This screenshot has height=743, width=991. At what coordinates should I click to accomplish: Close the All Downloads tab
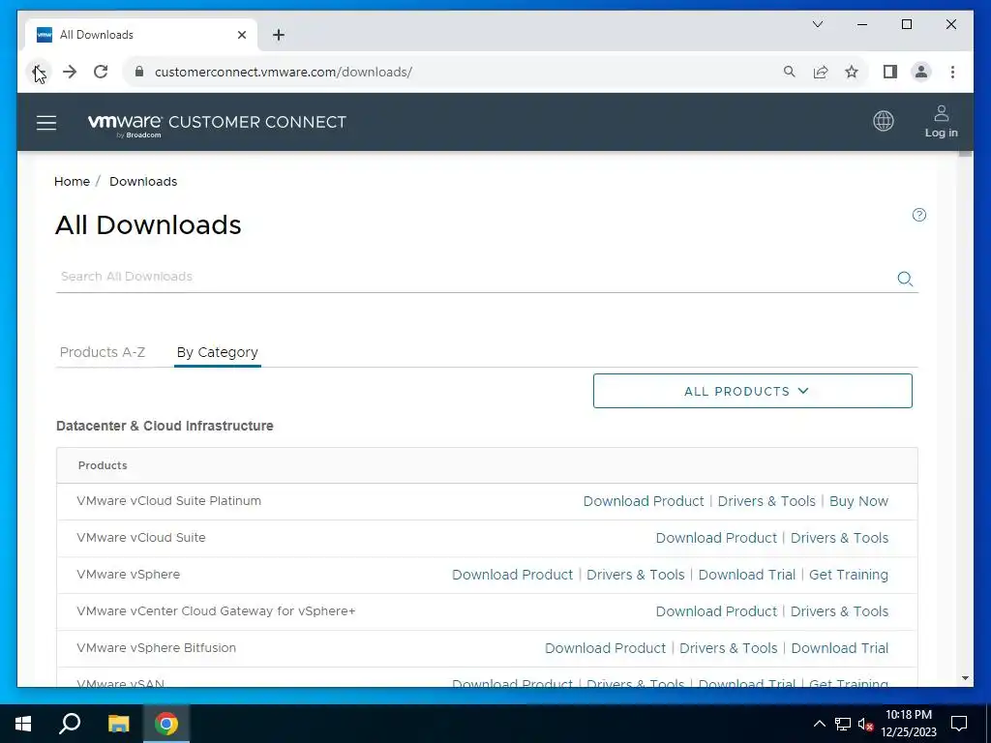[x=241, y=35]
